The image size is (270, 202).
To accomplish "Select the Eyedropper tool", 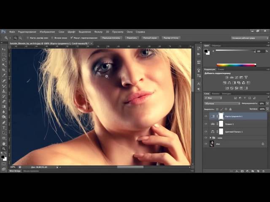I will [3, 75].
